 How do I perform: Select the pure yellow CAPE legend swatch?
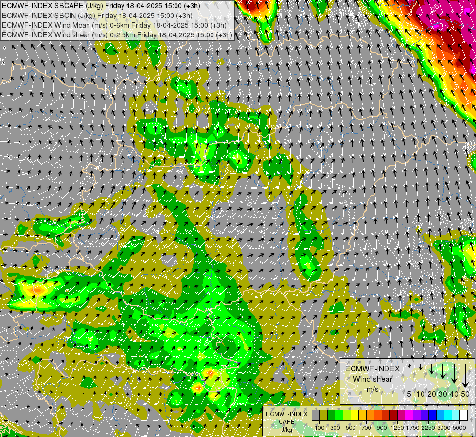coord(355,415)
